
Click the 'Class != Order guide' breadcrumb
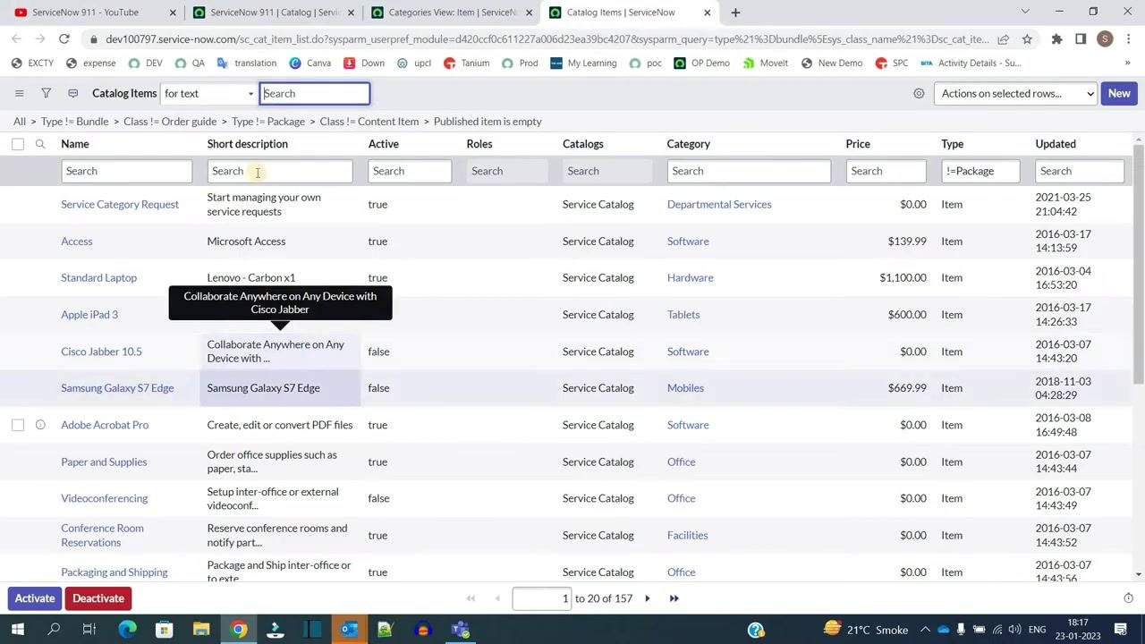(170, 122)
